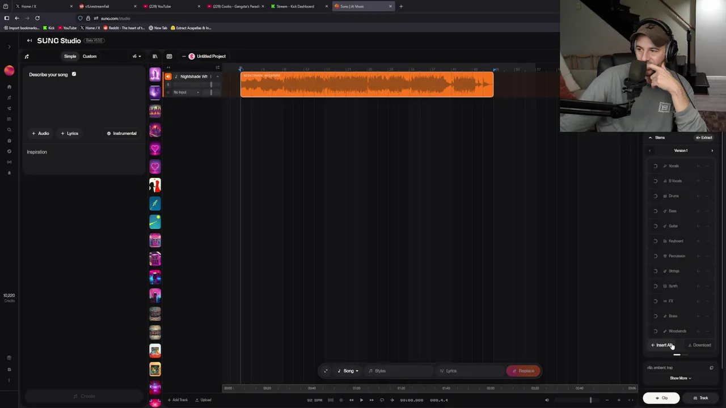Click the orange Nightshade Whispers audio clip

coord(367,84)
